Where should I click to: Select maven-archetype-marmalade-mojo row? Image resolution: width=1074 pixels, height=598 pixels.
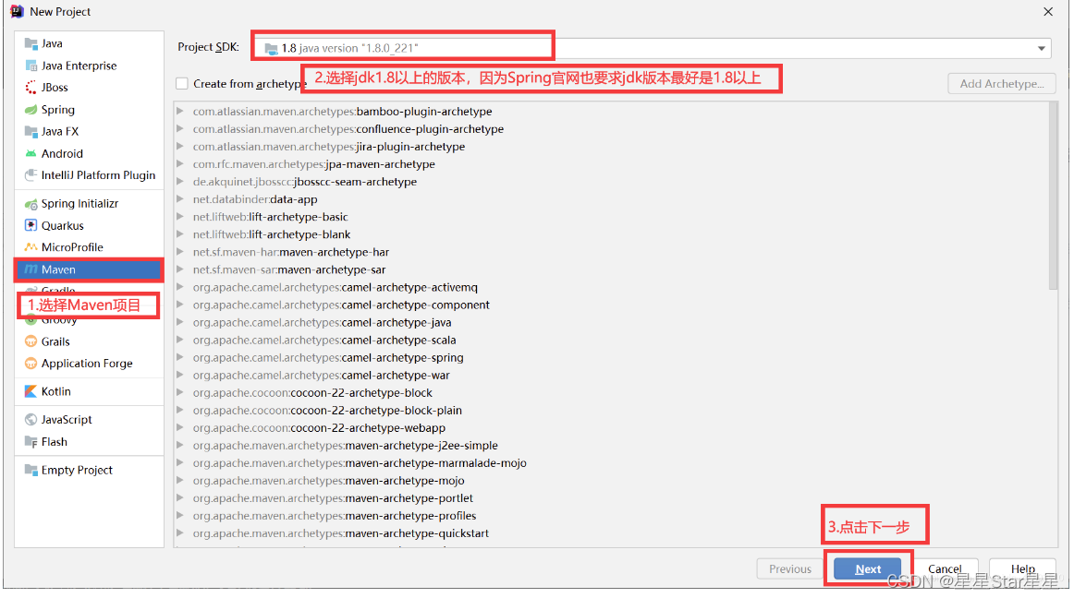click(610, 463)
